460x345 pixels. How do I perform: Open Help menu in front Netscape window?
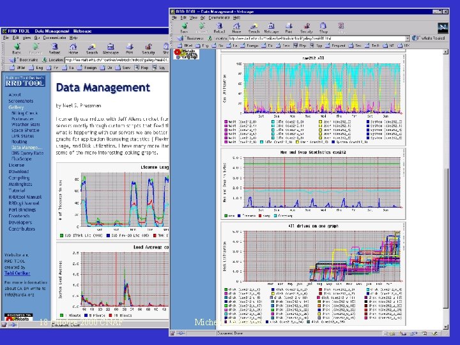click(x=237, y=18)
